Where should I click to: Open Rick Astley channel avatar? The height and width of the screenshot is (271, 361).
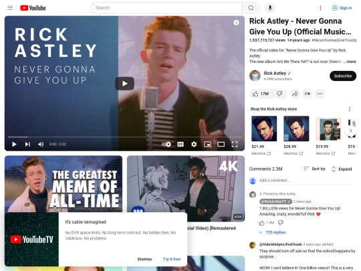(x=255, y=76)
